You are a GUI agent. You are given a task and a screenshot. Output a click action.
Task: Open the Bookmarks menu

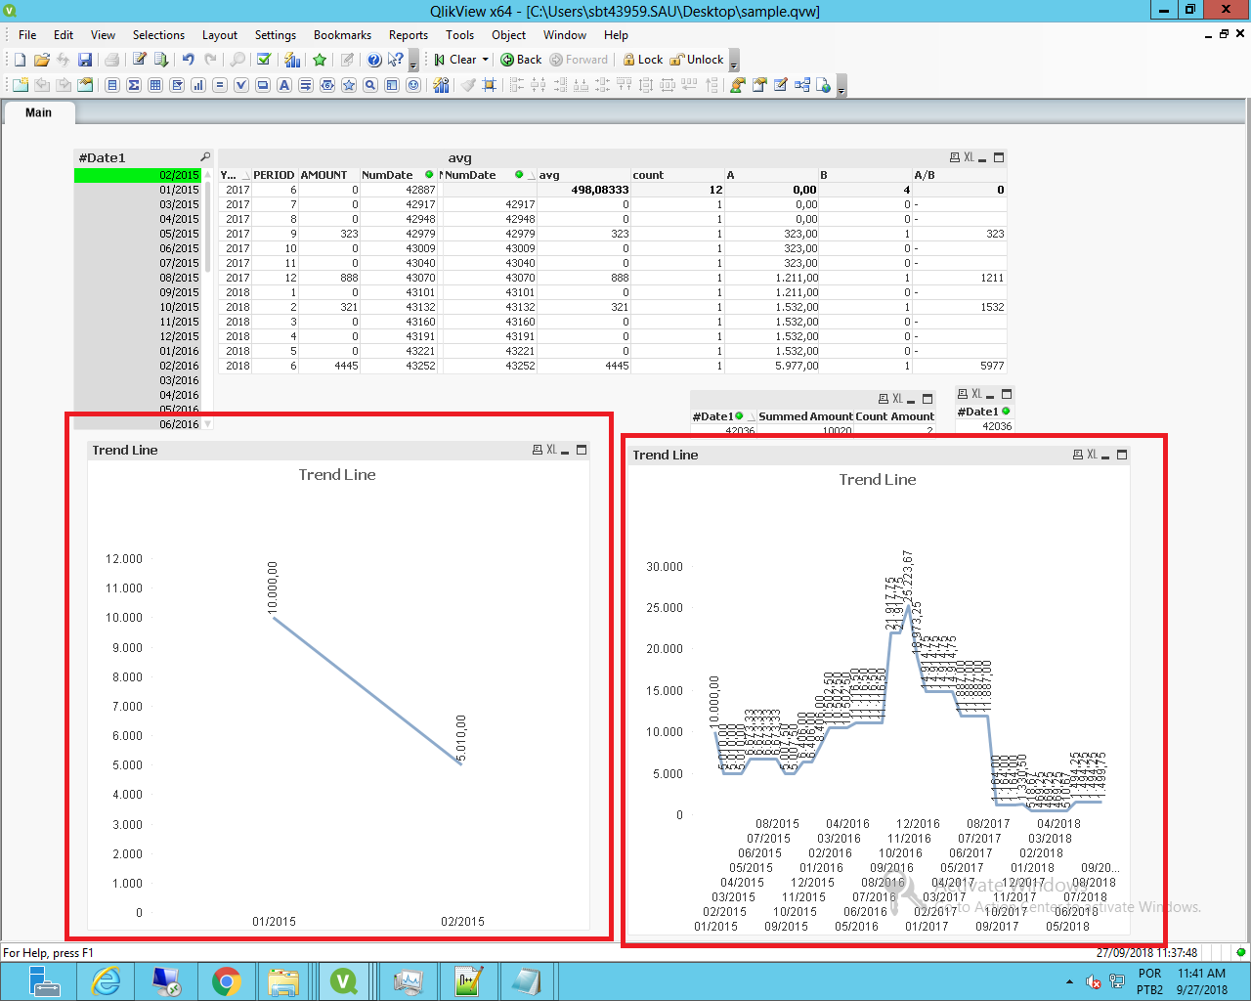coord(342,35)
